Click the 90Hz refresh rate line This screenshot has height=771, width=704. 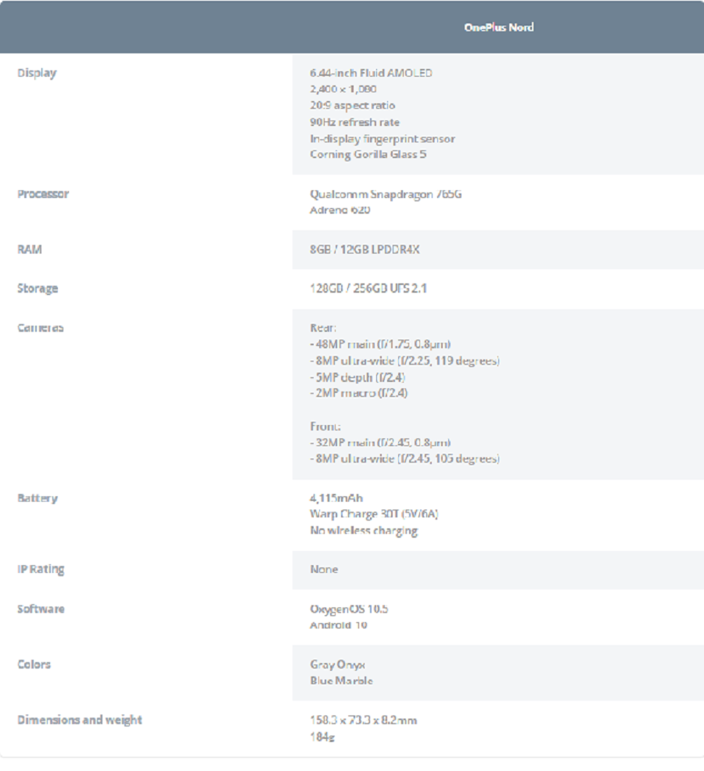pos(354,122)
